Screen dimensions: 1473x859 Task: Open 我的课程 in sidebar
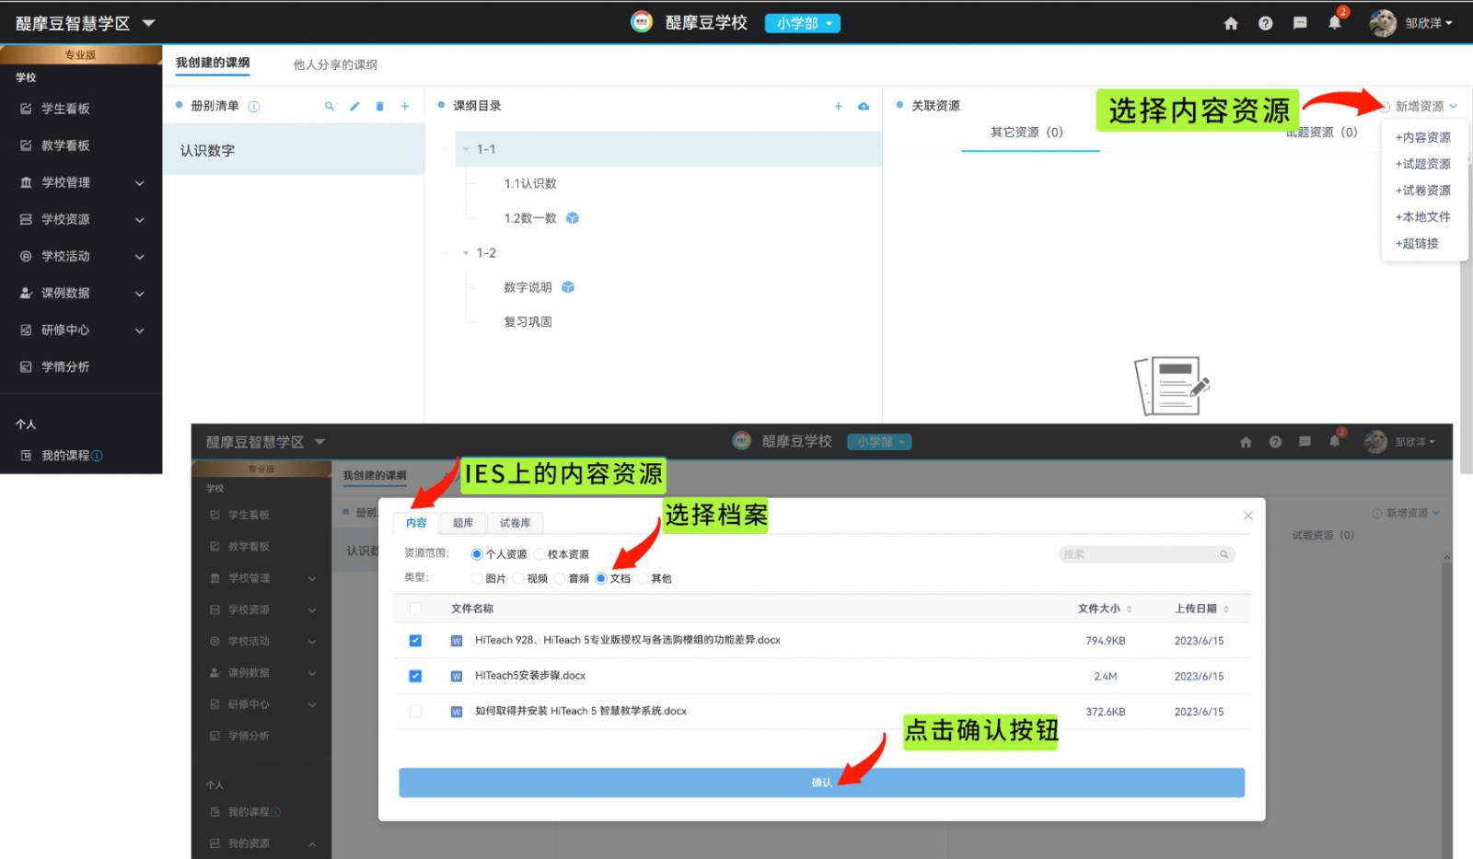pyautogui.click(x=64, y=456)
